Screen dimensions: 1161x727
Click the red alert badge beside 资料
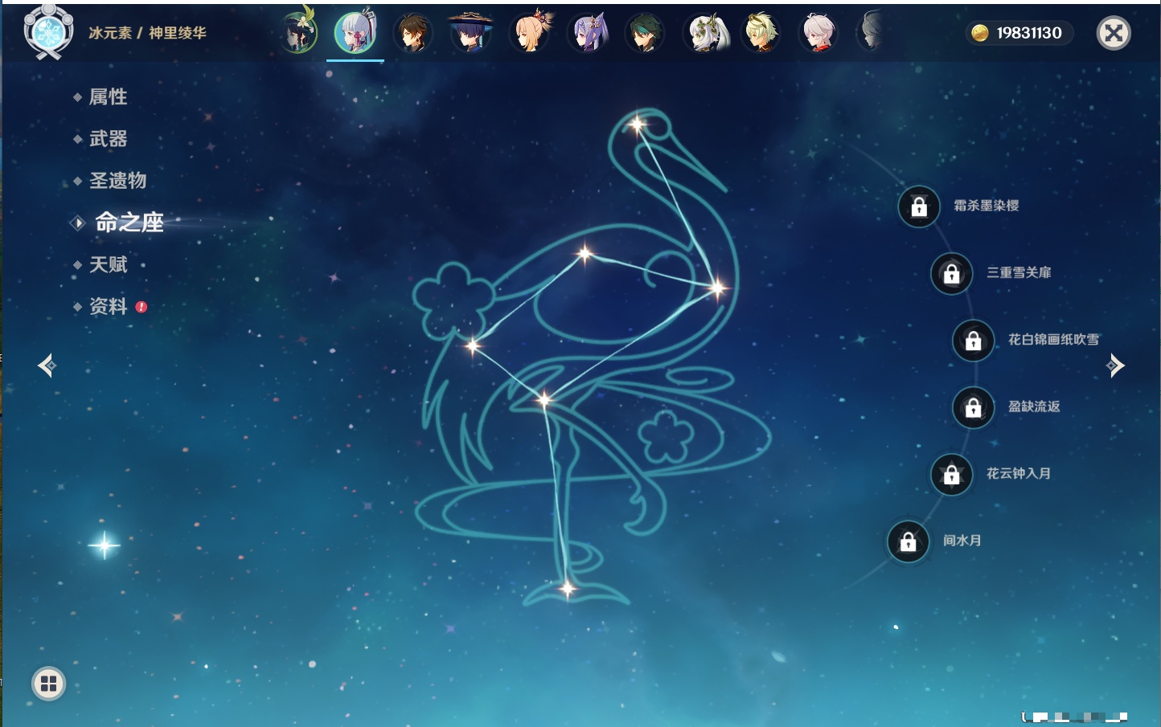142,307
